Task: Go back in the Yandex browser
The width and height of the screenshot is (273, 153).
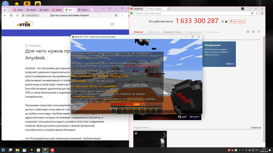Action: pos(5,15)
